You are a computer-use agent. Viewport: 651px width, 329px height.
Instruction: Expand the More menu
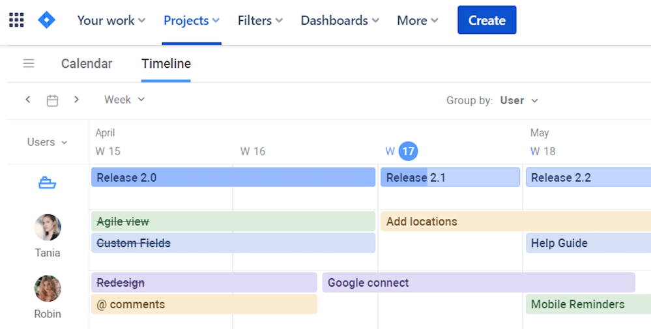417,20
